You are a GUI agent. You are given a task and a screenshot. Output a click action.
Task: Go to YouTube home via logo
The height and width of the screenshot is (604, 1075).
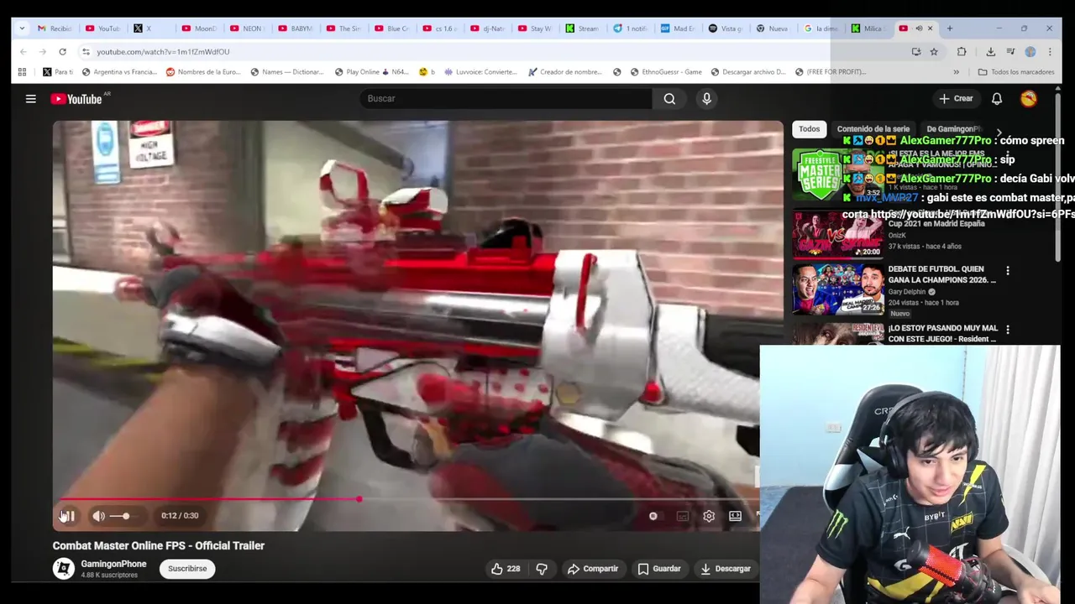76,99
